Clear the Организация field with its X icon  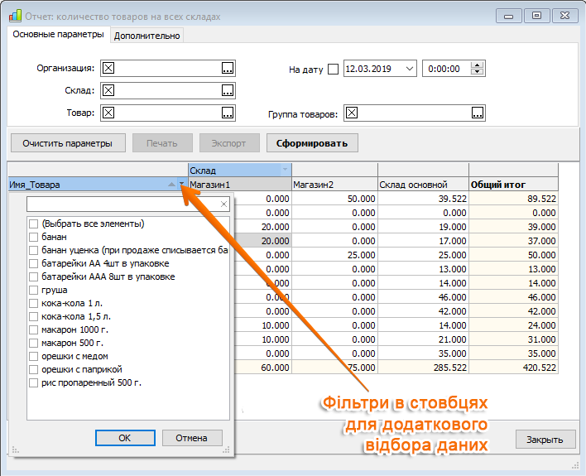click(108, 68)
